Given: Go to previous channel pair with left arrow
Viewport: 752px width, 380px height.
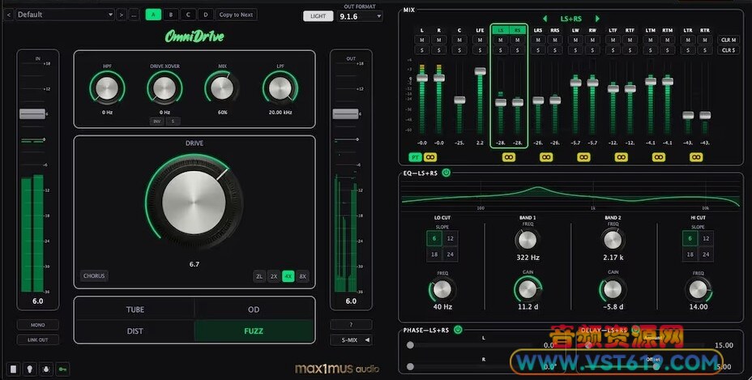Looking at the screenshot, I should click(x=545, y=19).
